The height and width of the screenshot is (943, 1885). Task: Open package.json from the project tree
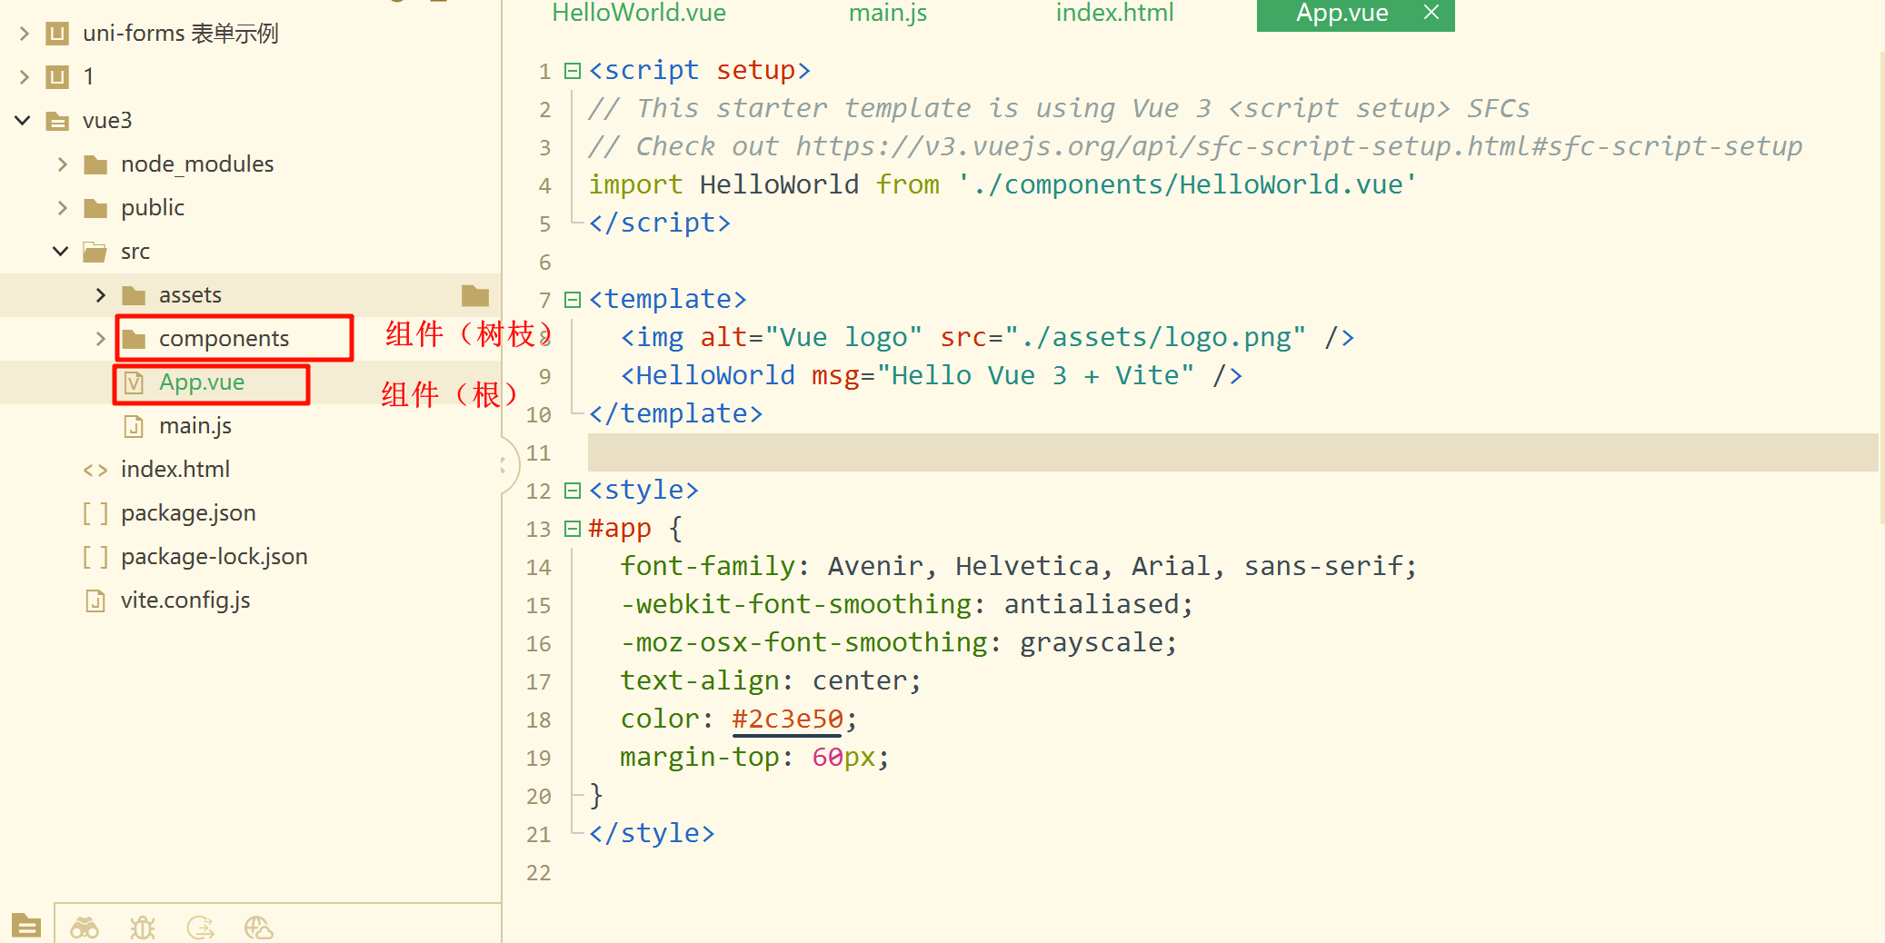(187, 513)
